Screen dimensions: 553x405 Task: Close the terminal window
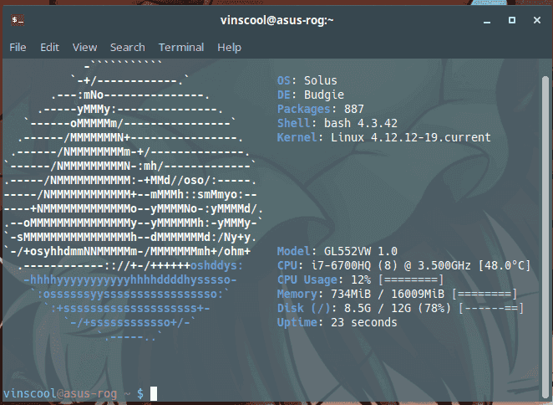[x=537, y=20]
